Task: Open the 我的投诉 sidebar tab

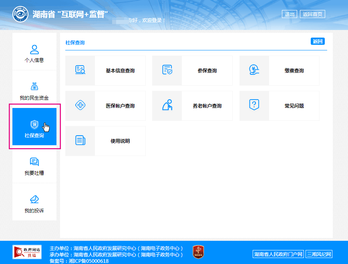Action: pos(34,202)
